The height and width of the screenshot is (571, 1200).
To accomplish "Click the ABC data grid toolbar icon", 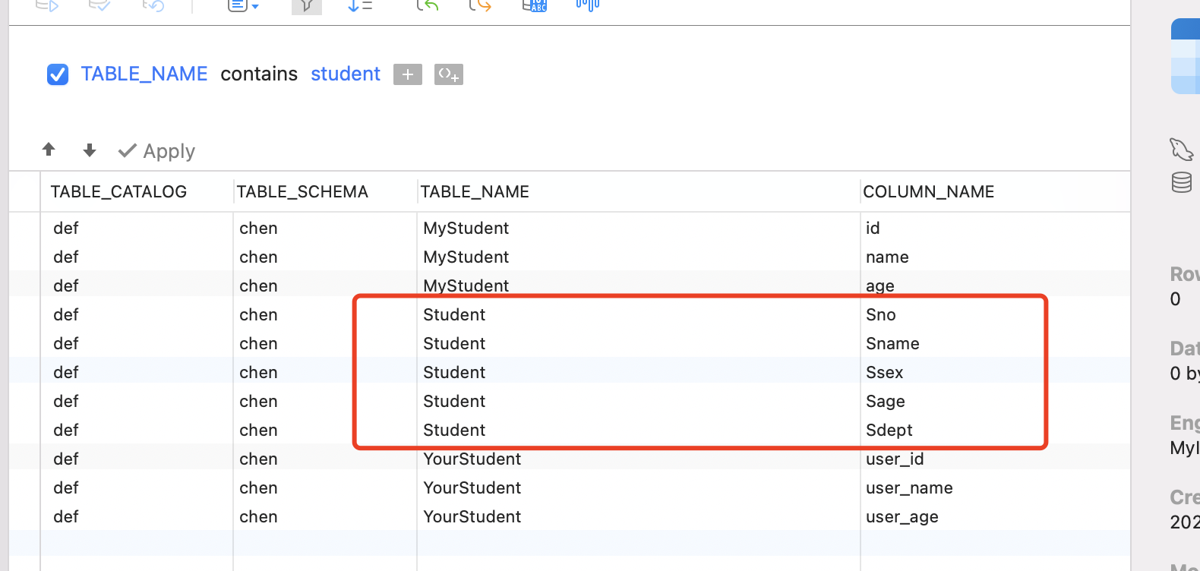I will (535, 6).
